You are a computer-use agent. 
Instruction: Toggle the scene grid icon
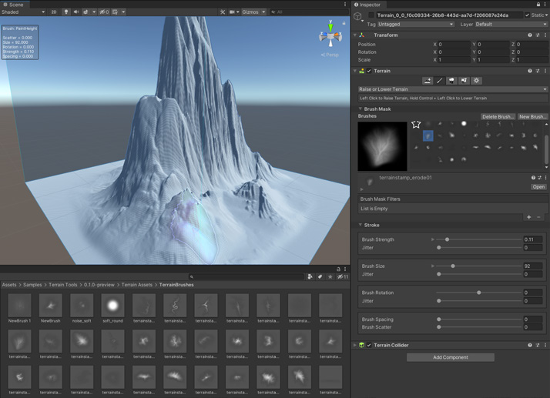115,12
